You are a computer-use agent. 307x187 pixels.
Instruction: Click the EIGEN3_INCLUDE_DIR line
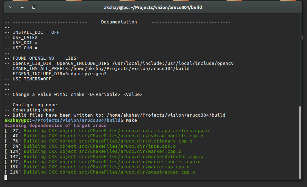56,74
